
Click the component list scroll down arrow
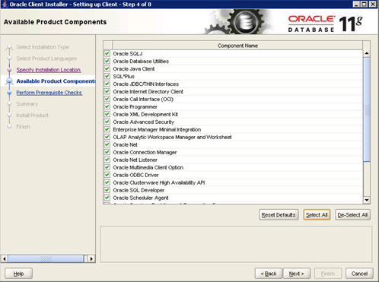(x=367, y=200)
